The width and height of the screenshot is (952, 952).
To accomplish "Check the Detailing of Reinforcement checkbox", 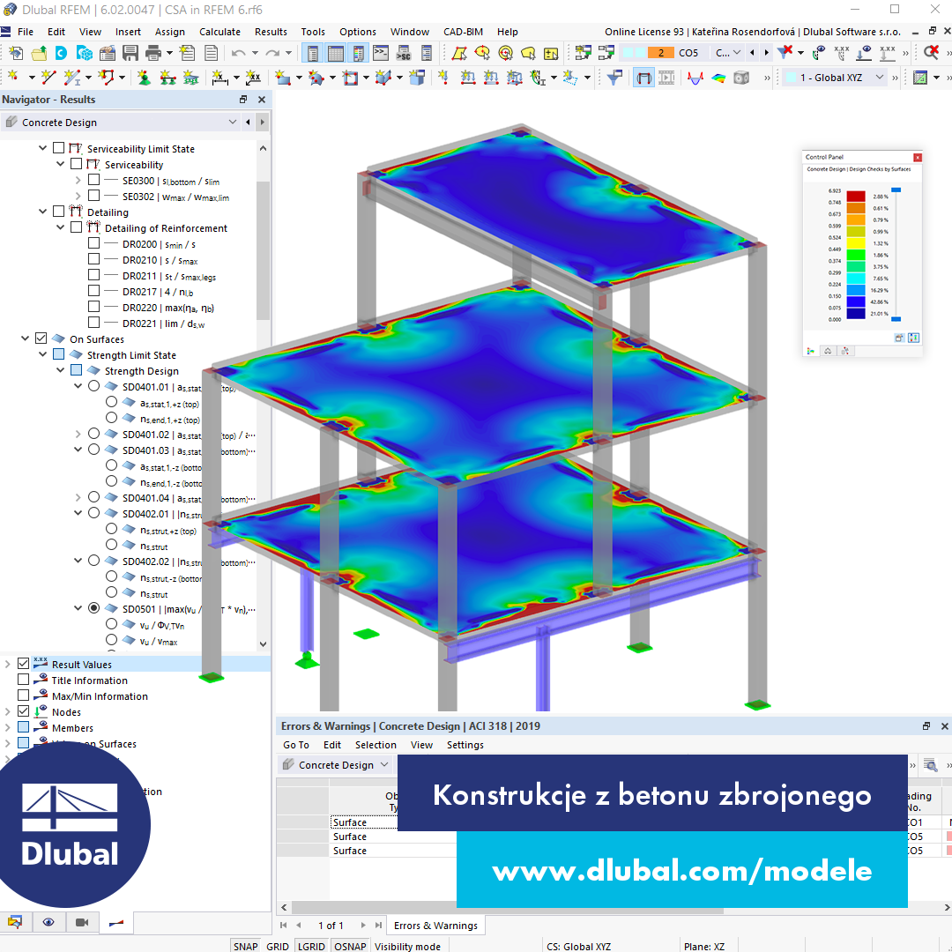I will point(77,227).
